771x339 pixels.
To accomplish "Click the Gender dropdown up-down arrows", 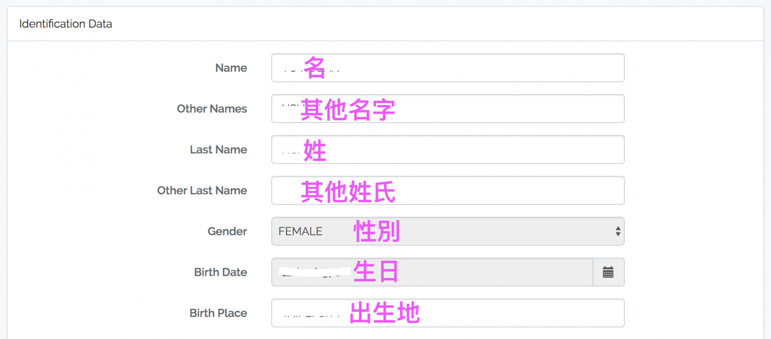I will [617, 231].
